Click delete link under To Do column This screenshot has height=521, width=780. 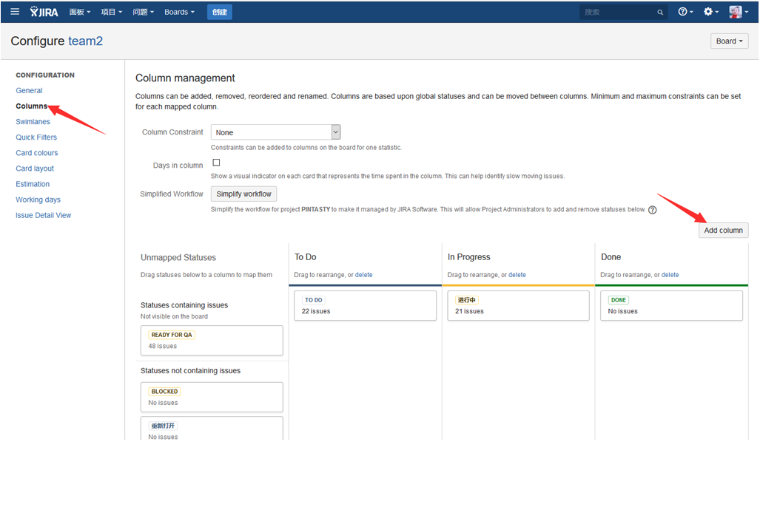click(x=363, y=275)
